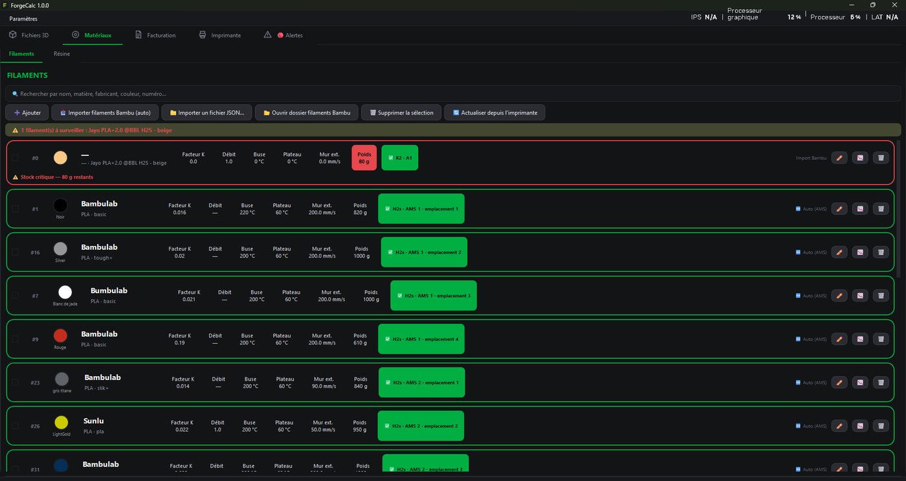Tick the selection checkbox for filament #0
Image resolution: width=906 pixels, height=481 pixels.
coord(15,158)
